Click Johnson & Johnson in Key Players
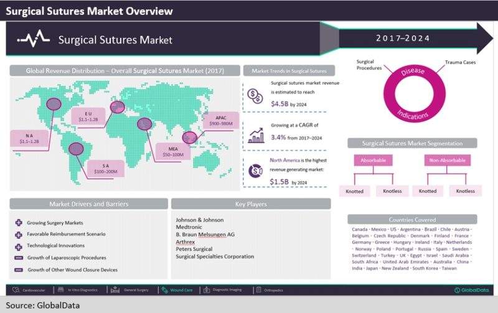This screenshot has width=498, height=313. [199, 220]
